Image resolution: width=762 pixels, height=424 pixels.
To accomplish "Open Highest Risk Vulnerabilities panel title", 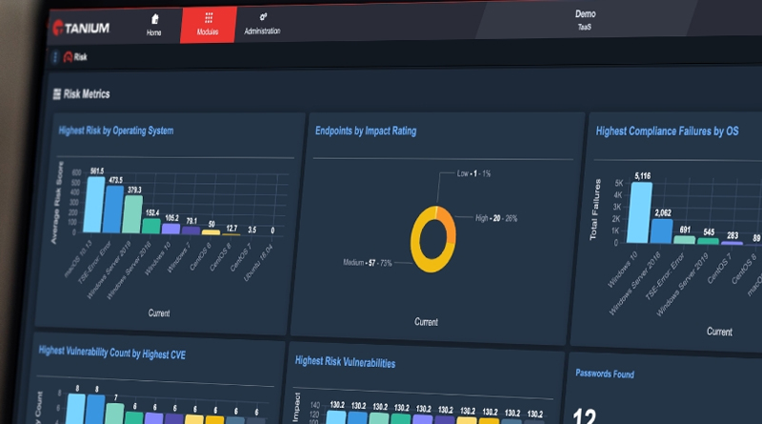I will 345,362.
